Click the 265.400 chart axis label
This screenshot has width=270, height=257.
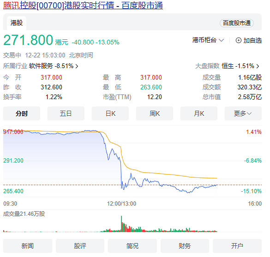click(13, 191)
